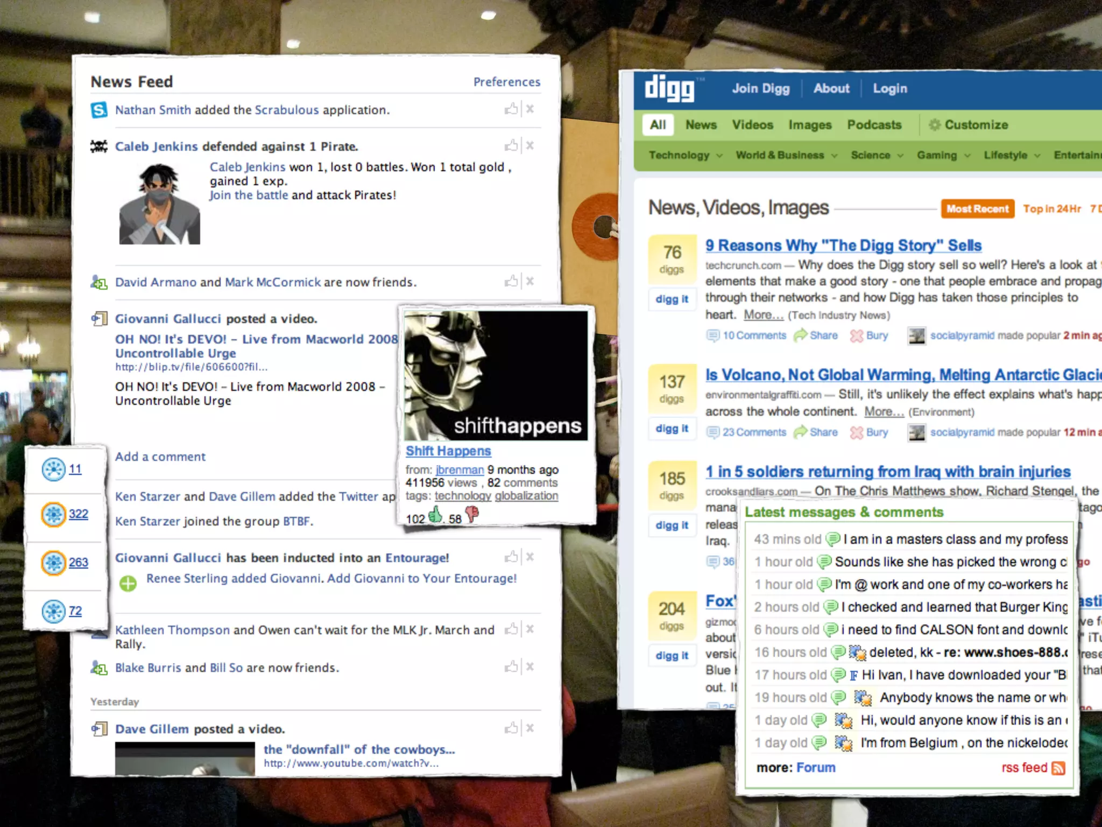This screenshot has height=827, width=1102.
Task: Open News Feed Preferences link
Action: pyautogui.click(x=506, y=82)
